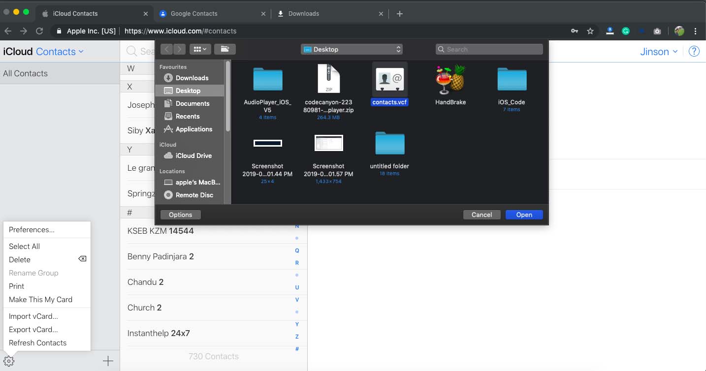
Task: Open the Benny Padinjara 2 contact
Action: 214,256
